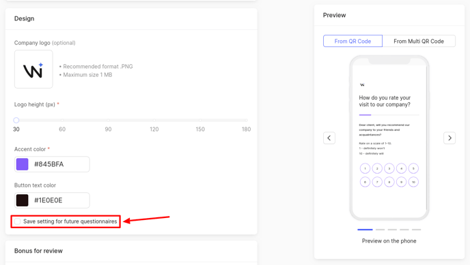
Task: Select rating 10 in phone preview
Action: tap(413, 182)
